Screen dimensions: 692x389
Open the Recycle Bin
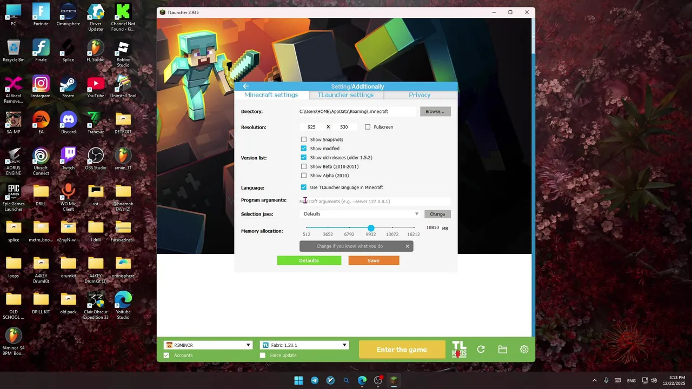click(14, 51)
